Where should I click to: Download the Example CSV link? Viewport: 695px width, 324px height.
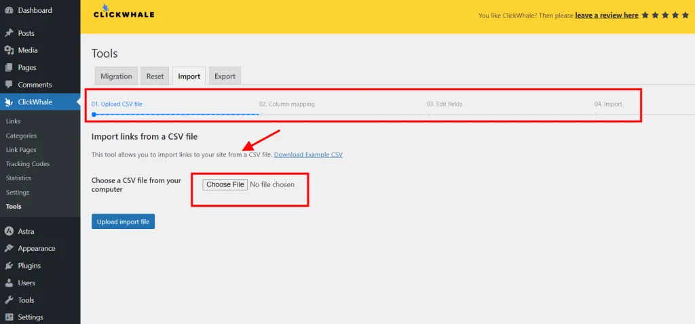coord(308,155)
